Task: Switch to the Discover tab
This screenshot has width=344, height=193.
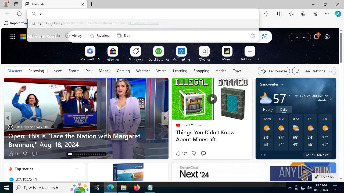Action: 15,71
